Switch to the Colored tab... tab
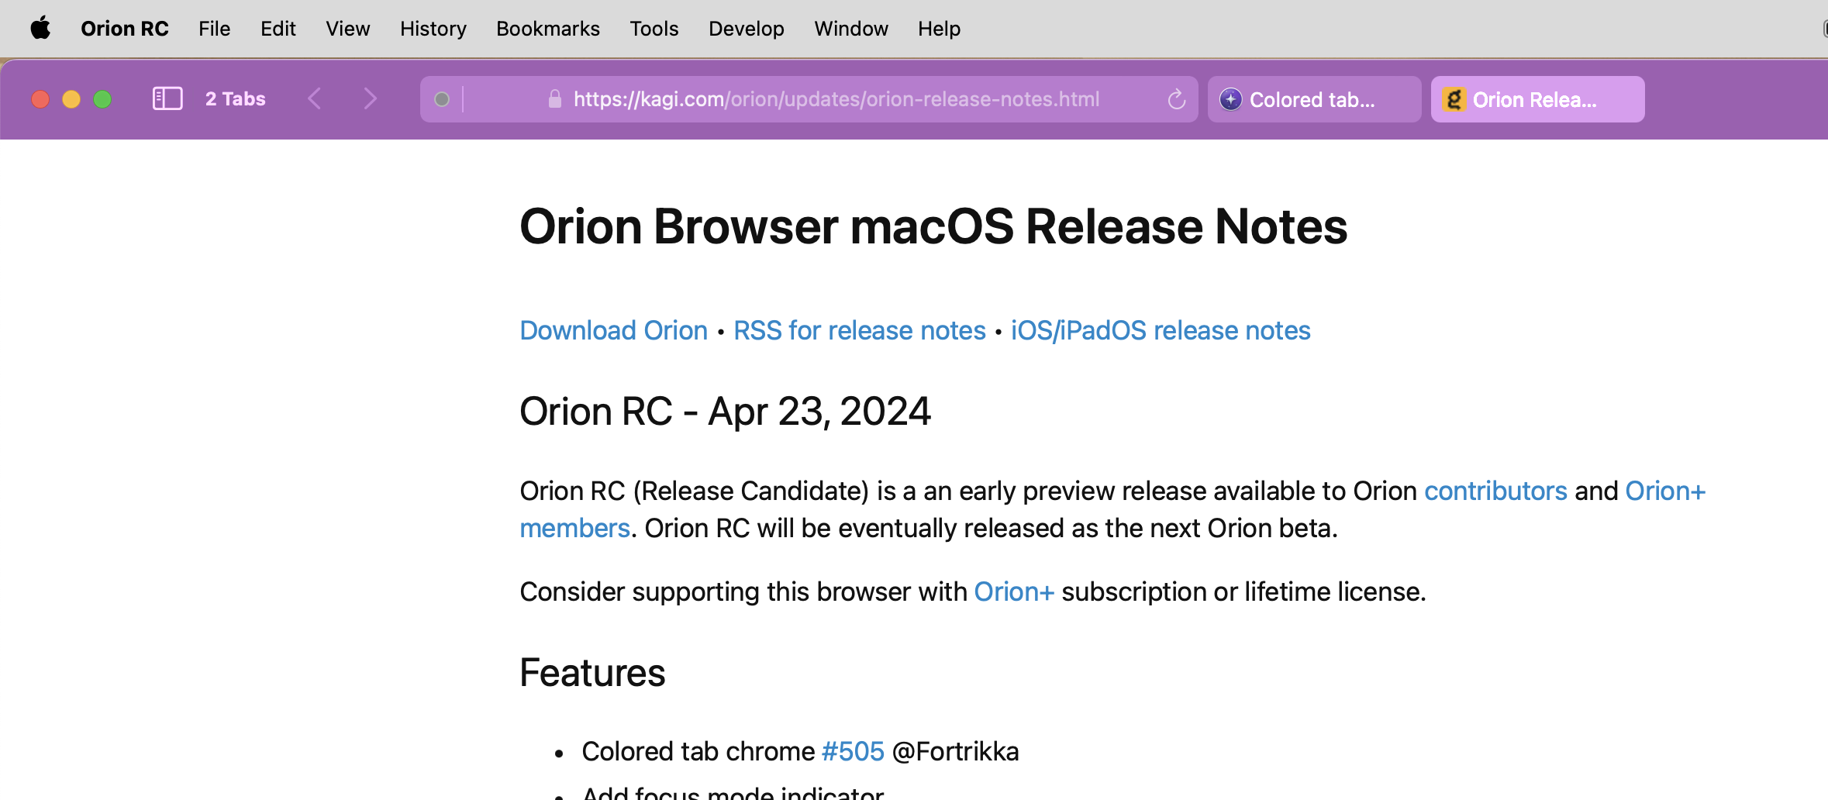 [1313, 99]
